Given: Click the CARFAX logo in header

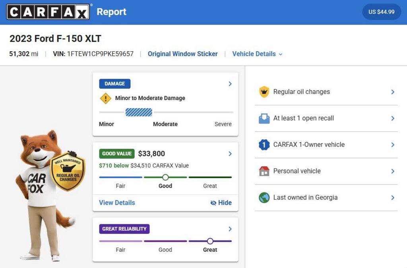Looking at the screenshot, I should pyautogui.click(x=48, y=12).
